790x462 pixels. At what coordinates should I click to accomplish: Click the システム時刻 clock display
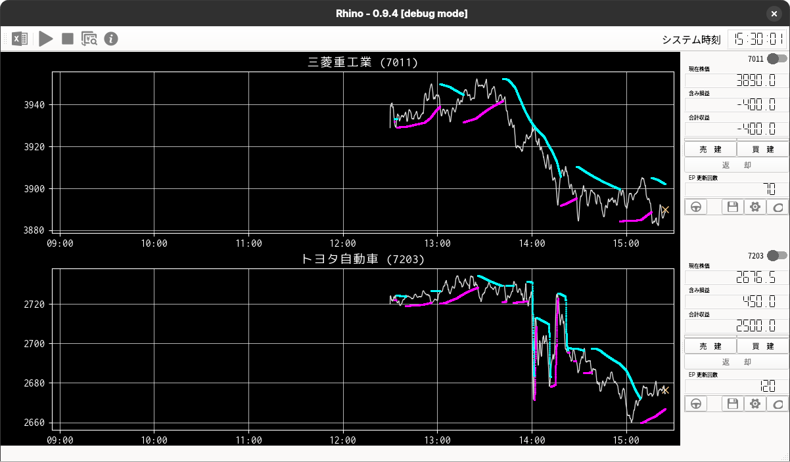coord(757,39)
